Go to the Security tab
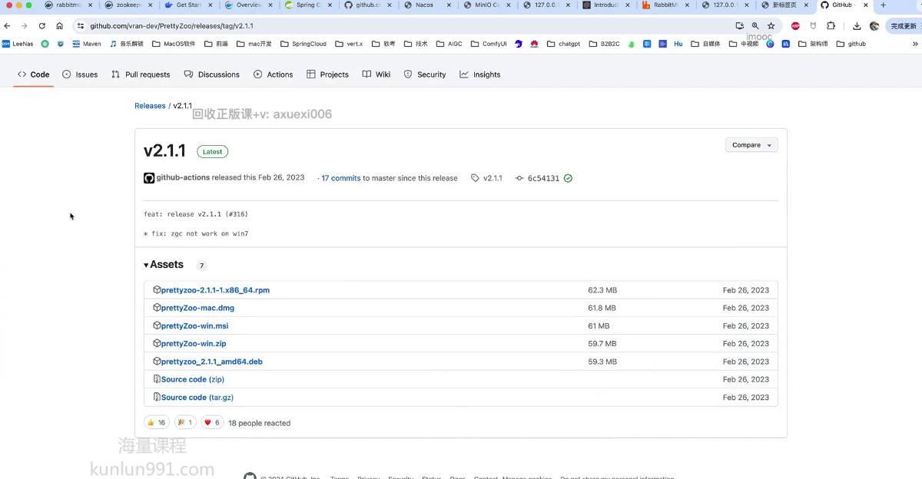922x479 pixels. pos(425,74)
